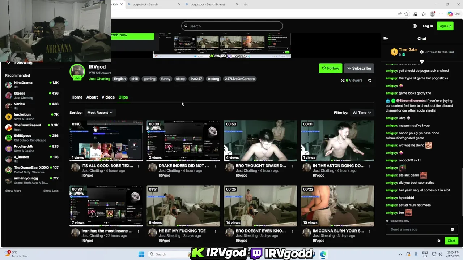Open Copilot Chat in Edge toolbar
The width and height of the screenshot is (463, 260).
[x=454, y=14]
